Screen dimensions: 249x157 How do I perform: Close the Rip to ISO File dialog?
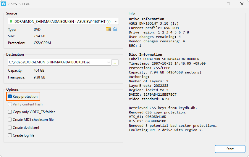(x=242, y=4)
